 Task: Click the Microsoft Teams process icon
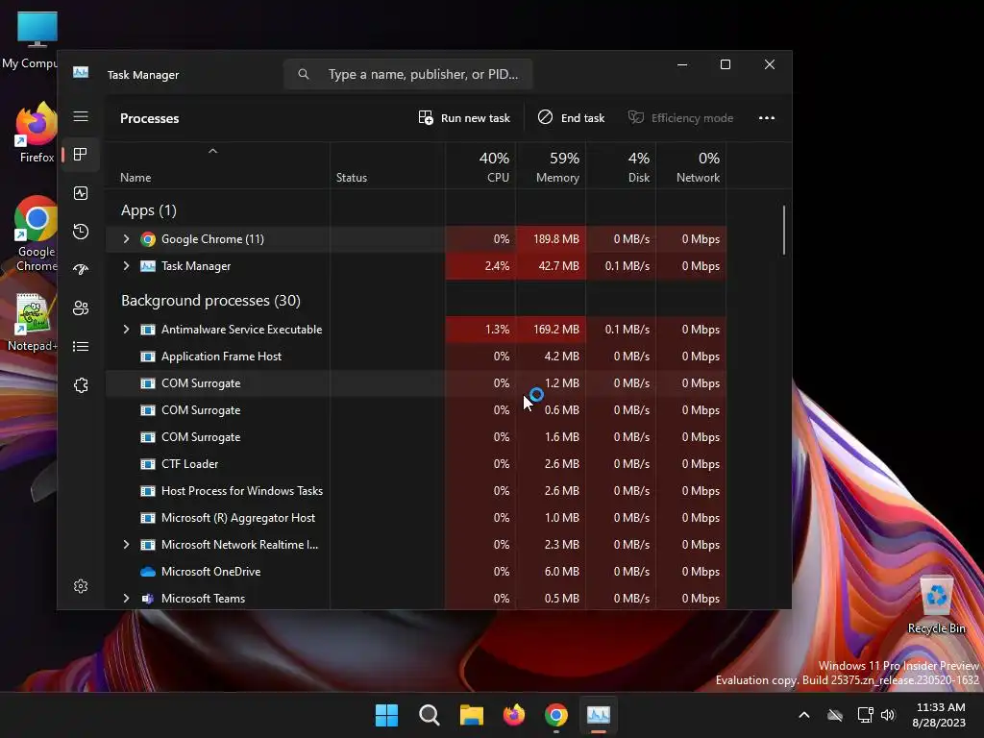point(148,599)
